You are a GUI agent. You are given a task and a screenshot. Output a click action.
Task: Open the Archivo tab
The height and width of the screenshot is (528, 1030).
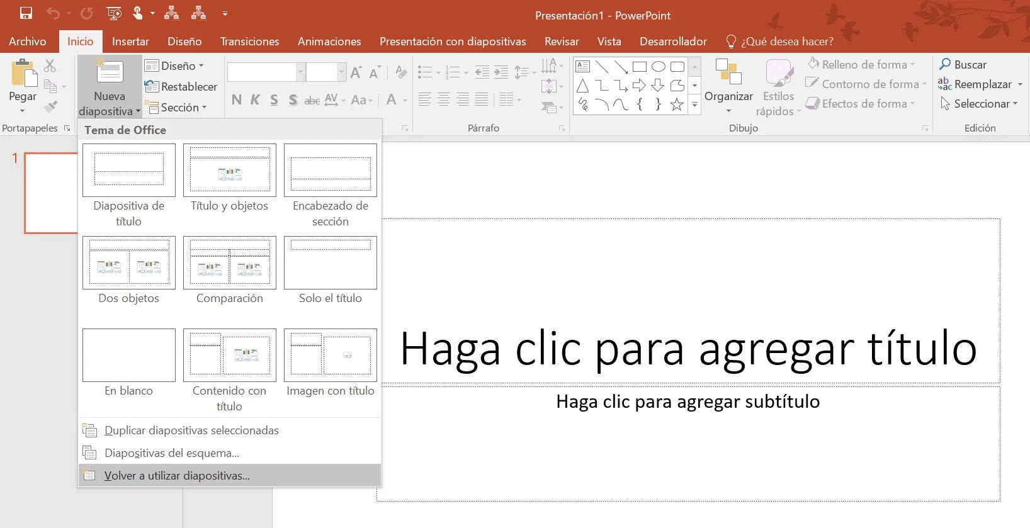tap(28, 41)
